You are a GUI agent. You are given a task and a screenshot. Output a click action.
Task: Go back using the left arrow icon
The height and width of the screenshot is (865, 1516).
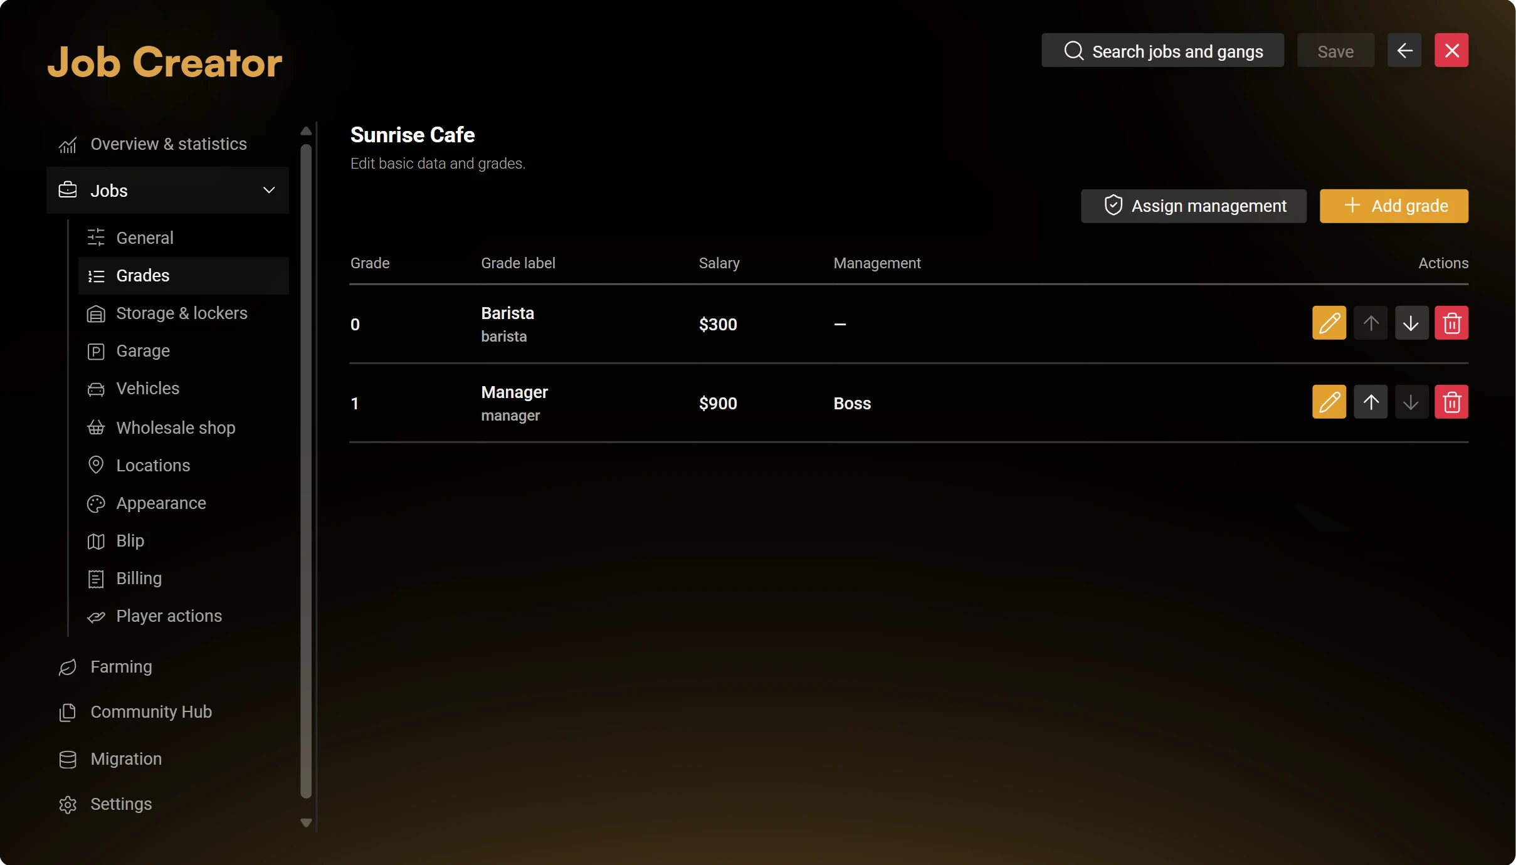(1404, 50)
